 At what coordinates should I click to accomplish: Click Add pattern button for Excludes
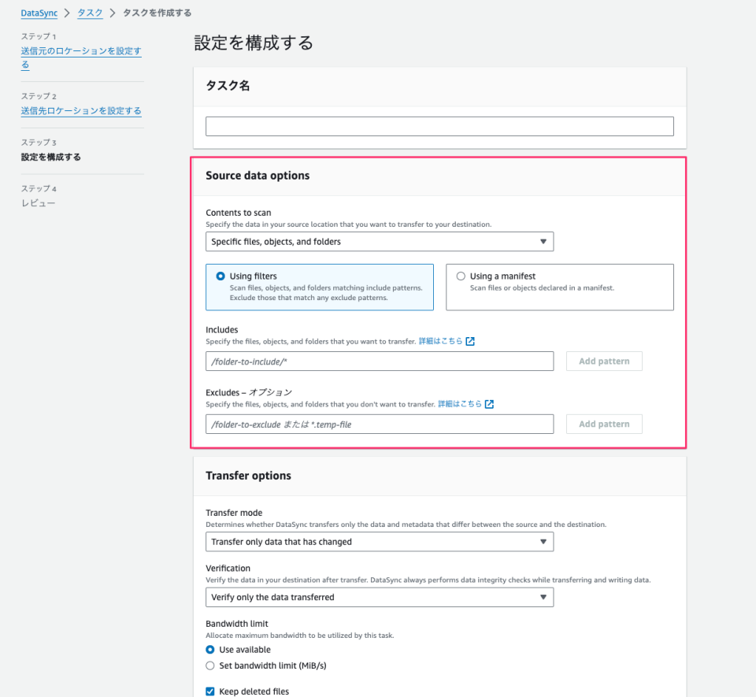[604, 425]
